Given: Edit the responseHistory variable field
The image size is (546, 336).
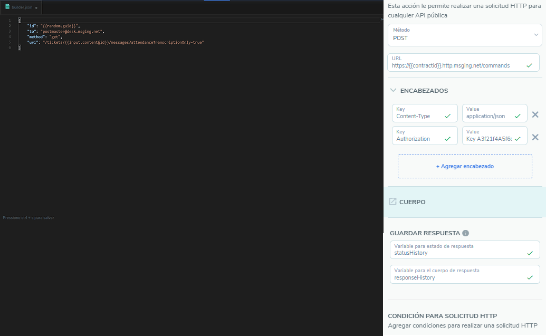Looking at the screenshot, I should 465,274.
